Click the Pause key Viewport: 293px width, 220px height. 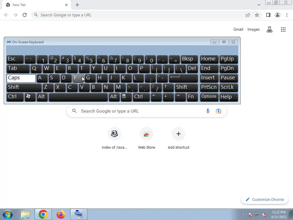pyautogui.click(x=229, y=78)
